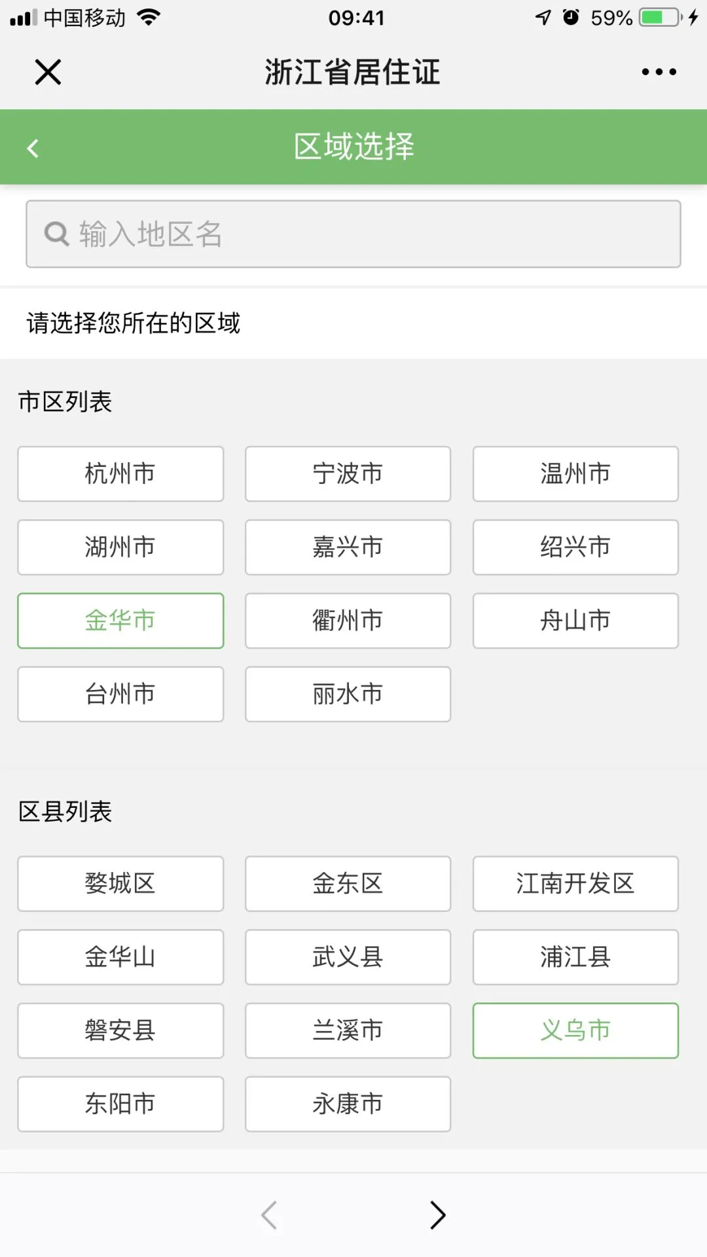The width and height of the screenshot is (707, 1257).
Task: Select 婺城区 district
Action: point(120,884)
